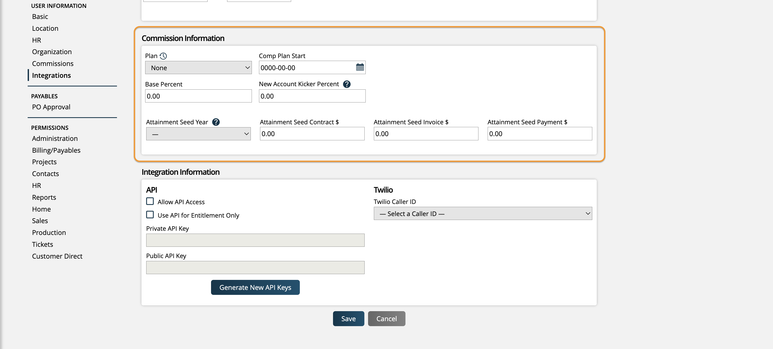The width and height of the screenshot is (773, 349).
Task: Click the Generate New API Keys button
Action: (x=255, y=287)
